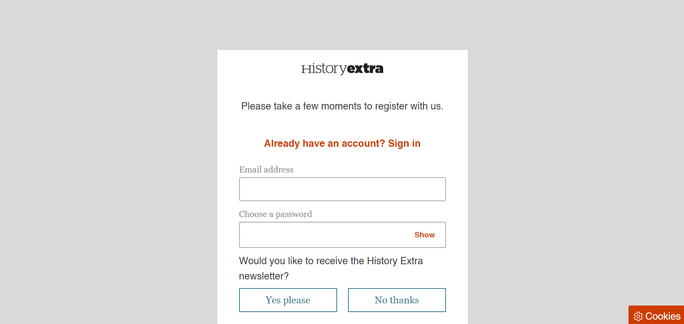
Task: Focus the Email address input field
Action: coord(342,189)
